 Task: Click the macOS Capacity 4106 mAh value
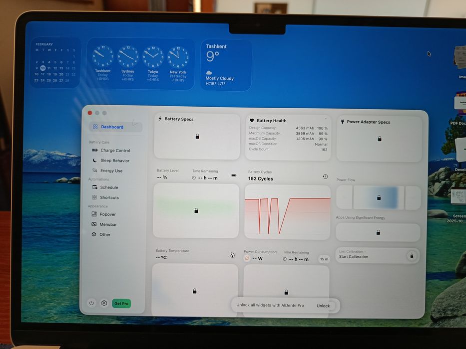tap(305, 139)
